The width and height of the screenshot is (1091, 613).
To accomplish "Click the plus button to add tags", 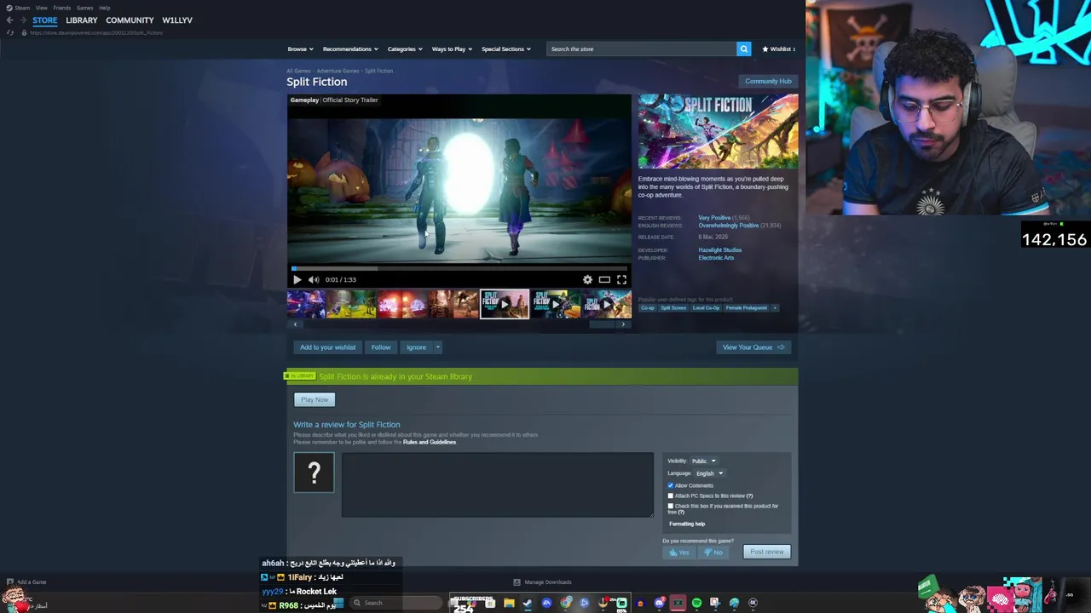I will (775, 307).
